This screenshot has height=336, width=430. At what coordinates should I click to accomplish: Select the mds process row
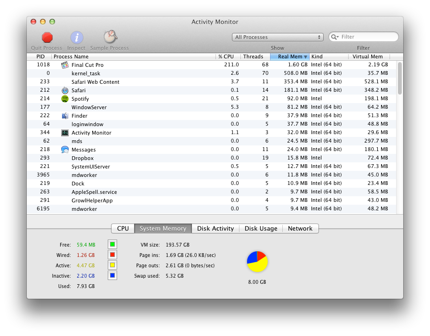click(x=211, y=141)
